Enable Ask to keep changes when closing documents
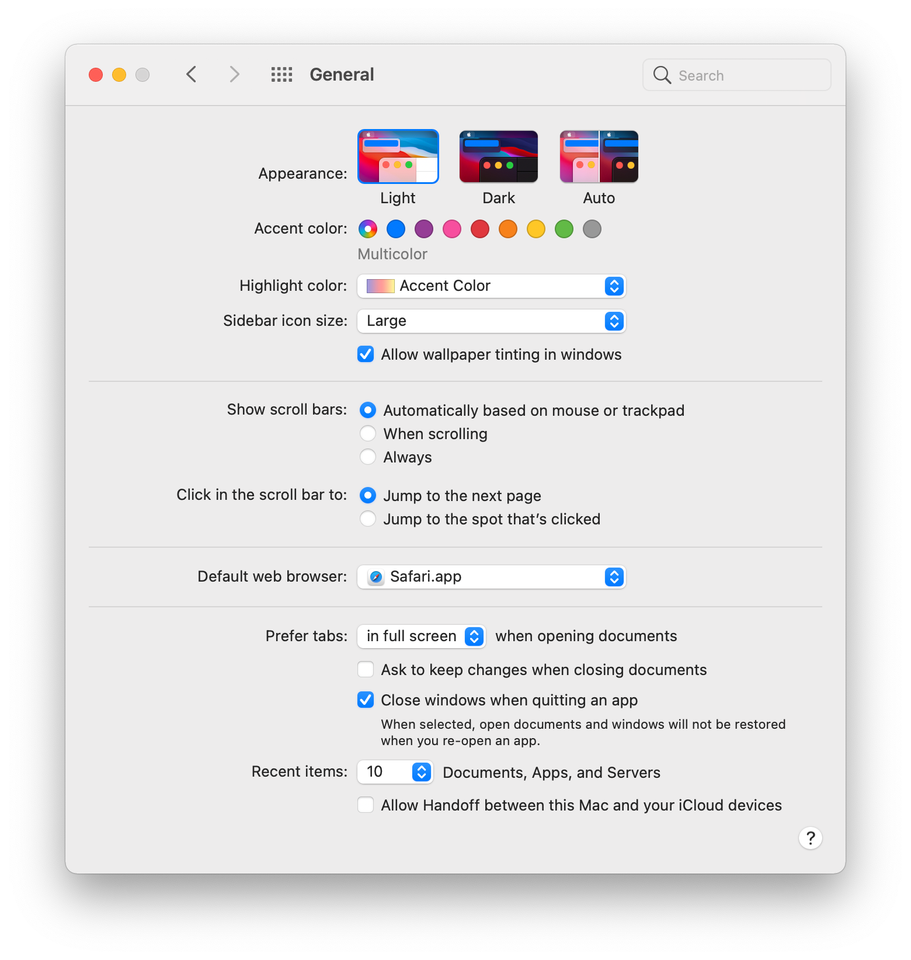This screenshot has width=911, height=960. point(366,669)
